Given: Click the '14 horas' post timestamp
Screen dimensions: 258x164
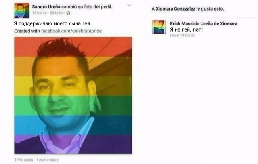Looking at the screenshot, I should pyautogui.click(x=39, y=13).
